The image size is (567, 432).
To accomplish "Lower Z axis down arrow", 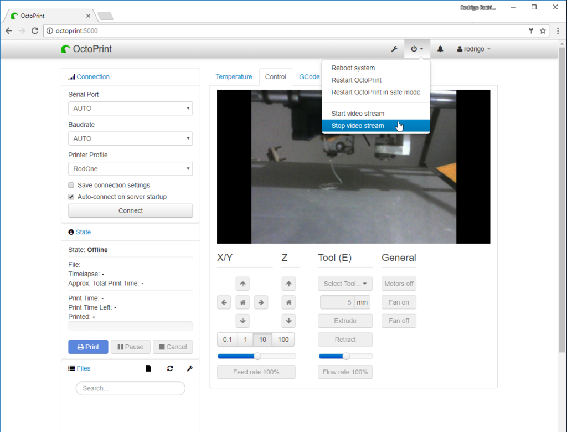I will coord(288,321).
